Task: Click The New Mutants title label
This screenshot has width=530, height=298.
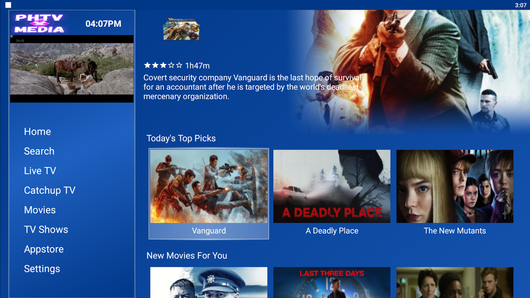Action: pos(455,231)
